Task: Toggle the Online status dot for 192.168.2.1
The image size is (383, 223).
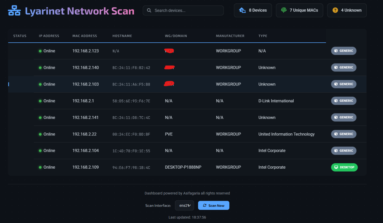Action: point(41,101)
